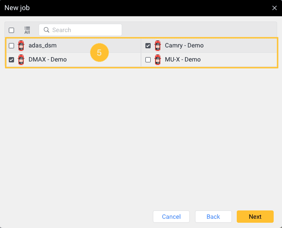Viewport: 282px width, 228px height.
Task: Enable the adas_dsm checkbox
Action: pos(11,46)
